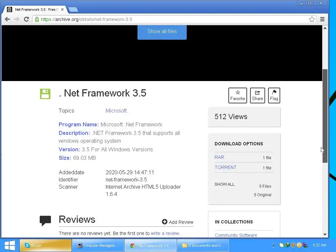
Task: Click the 'Program Name:' label
Action: coord(79,124)
